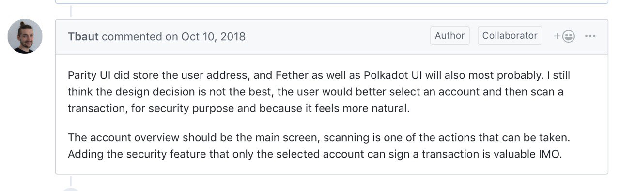Image resolution: width=620 pixels, height=191 pixels.
Task: Click the word "commented" in header
Action: [x=132, y=36]
